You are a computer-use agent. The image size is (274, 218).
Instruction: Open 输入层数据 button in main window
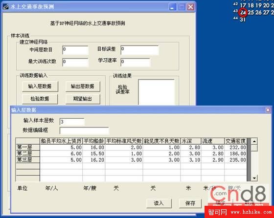40,86
